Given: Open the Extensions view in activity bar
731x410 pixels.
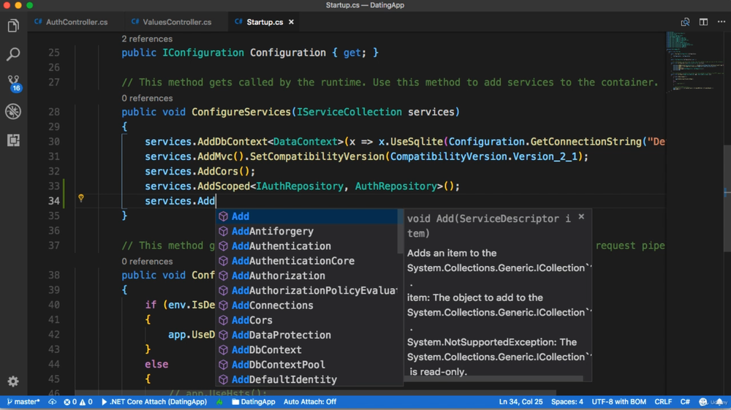Looking at the screenshot, I should [x=13, y=140].
